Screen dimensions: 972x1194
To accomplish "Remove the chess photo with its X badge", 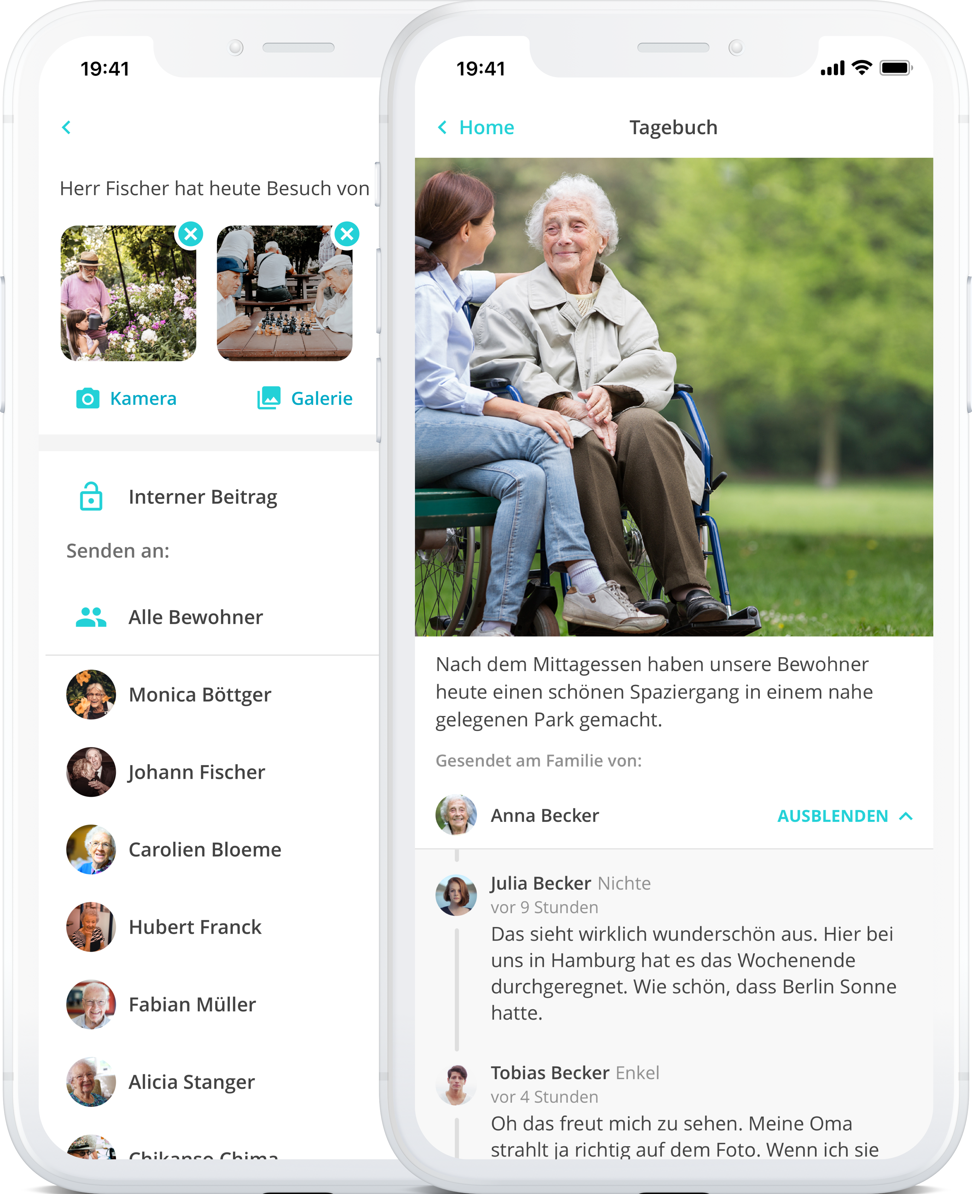I will [x=347, y=234].
